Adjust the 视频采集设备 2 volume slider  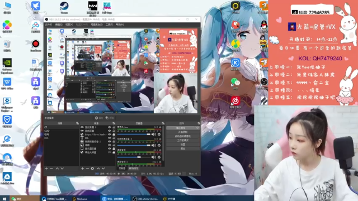pyautogui.click(x=134, y=145)
